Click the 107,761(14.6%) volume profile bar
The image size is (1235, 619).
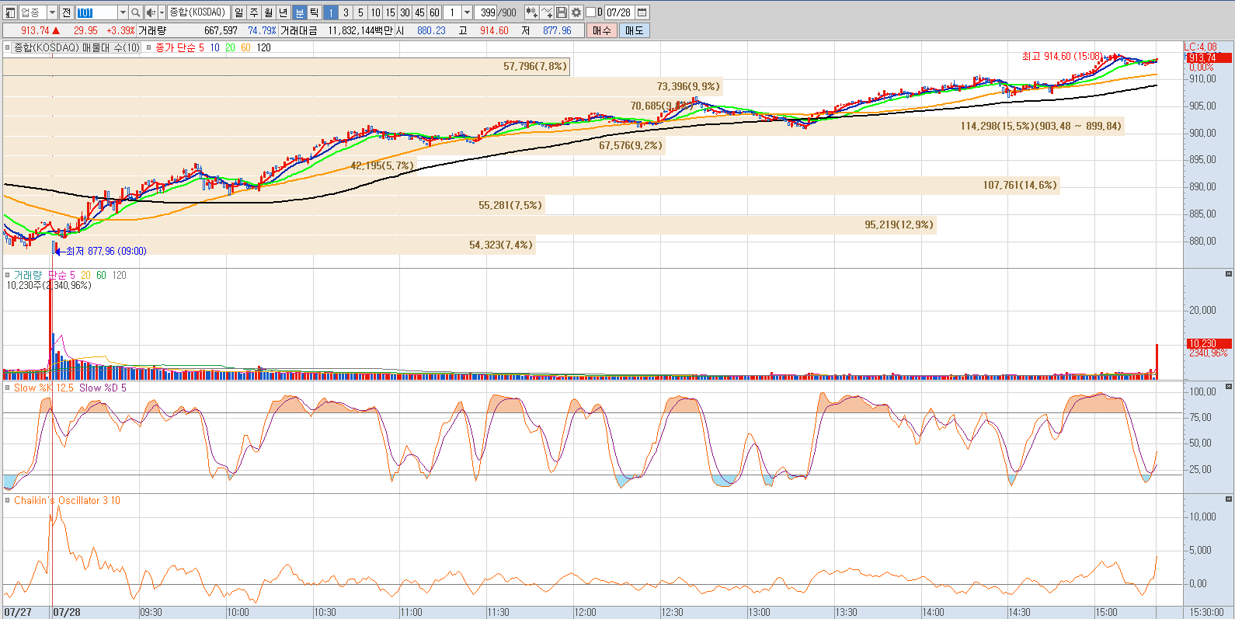(531, 186)
